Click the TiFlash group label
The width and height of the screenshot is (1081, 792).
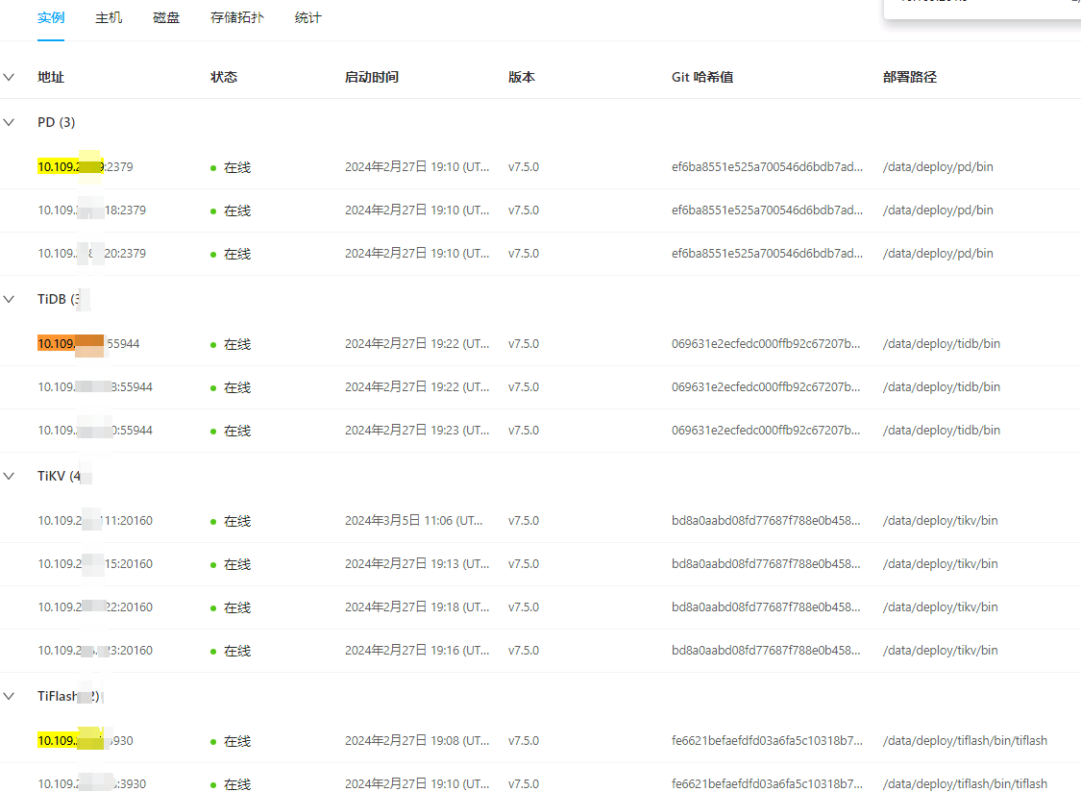click(68, 696)
